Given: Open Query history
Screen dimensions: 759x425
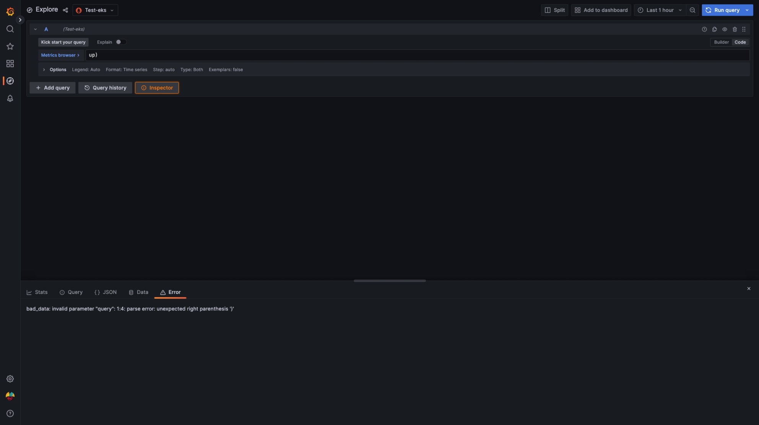Looking at the screenshot, I should [105, 88].
